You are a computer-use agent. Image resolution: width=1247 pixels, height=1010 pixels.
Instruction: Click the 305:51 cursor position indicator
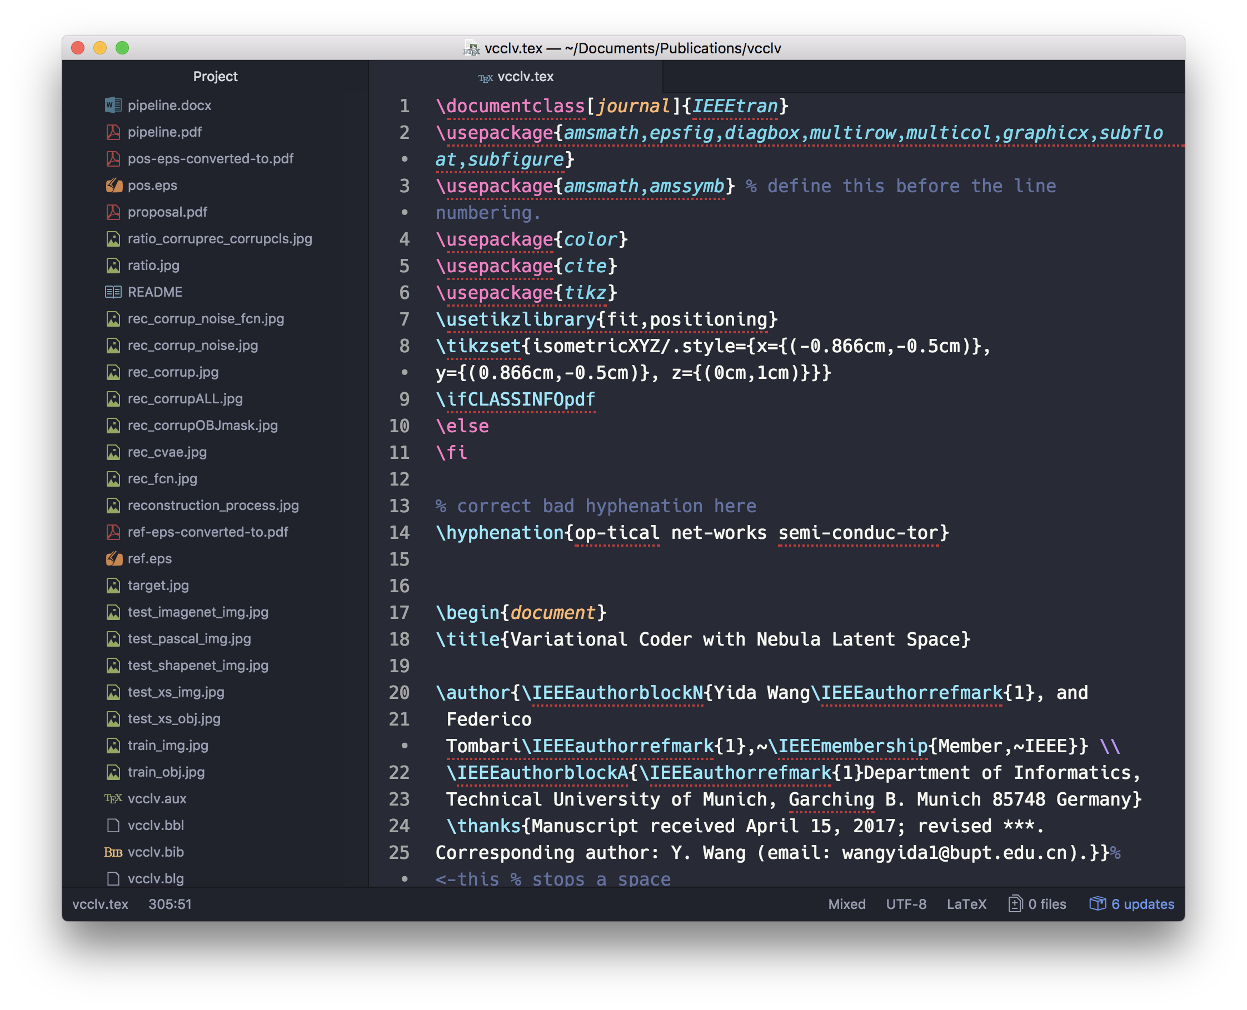click(x=170, y=904)
